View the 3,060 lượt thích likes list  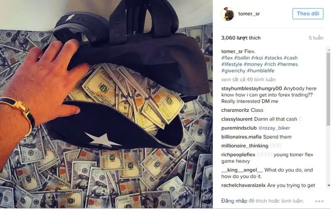click(241, 38)
